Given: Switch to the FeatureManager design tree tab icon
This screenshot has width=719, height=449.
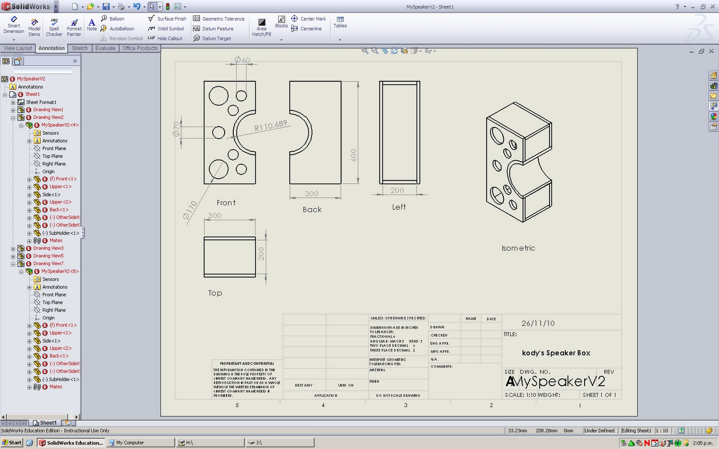Looking at the screenshot, I should (6, 61).
